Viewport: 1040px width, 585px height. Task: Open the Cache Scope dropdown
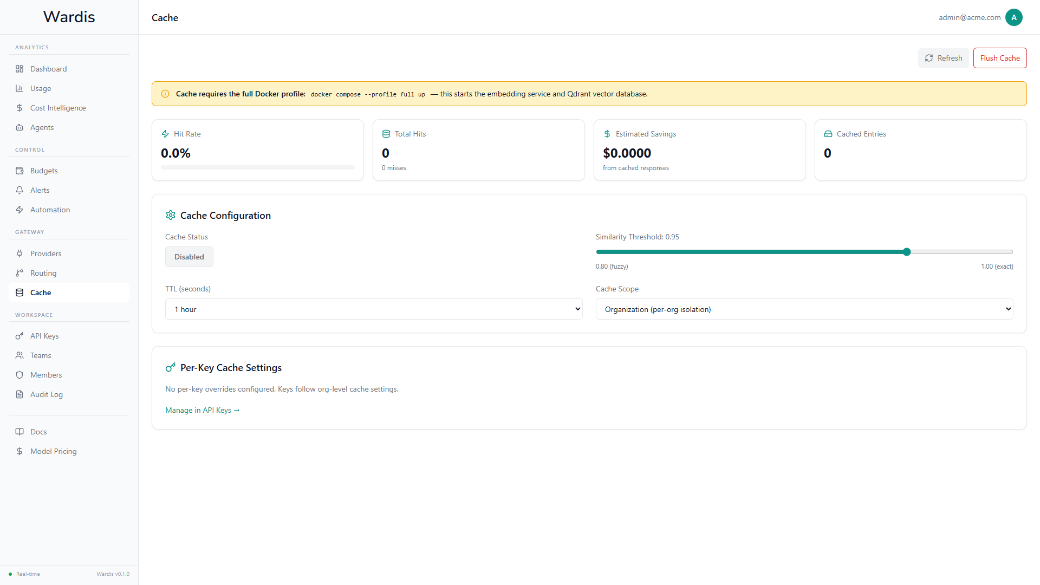(804, 309)
